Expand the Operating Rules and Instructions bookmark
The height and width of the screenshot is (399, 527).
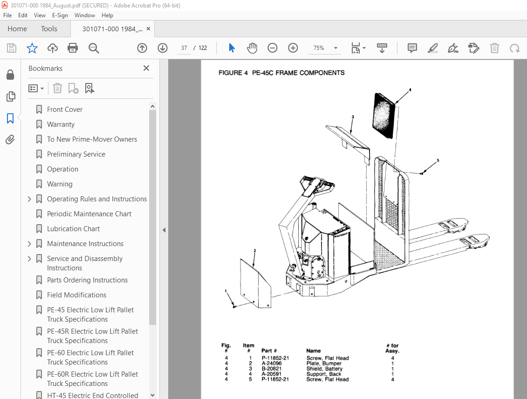[x=29, y=199]
